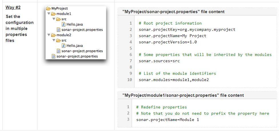Click module1's sonar-project.properties file icon

click(59, 30)
